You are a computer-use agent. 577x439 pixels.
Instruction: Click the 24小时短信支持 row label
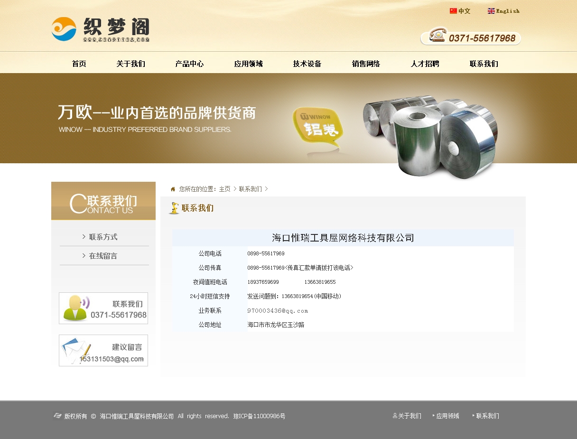tap(210, 296)
